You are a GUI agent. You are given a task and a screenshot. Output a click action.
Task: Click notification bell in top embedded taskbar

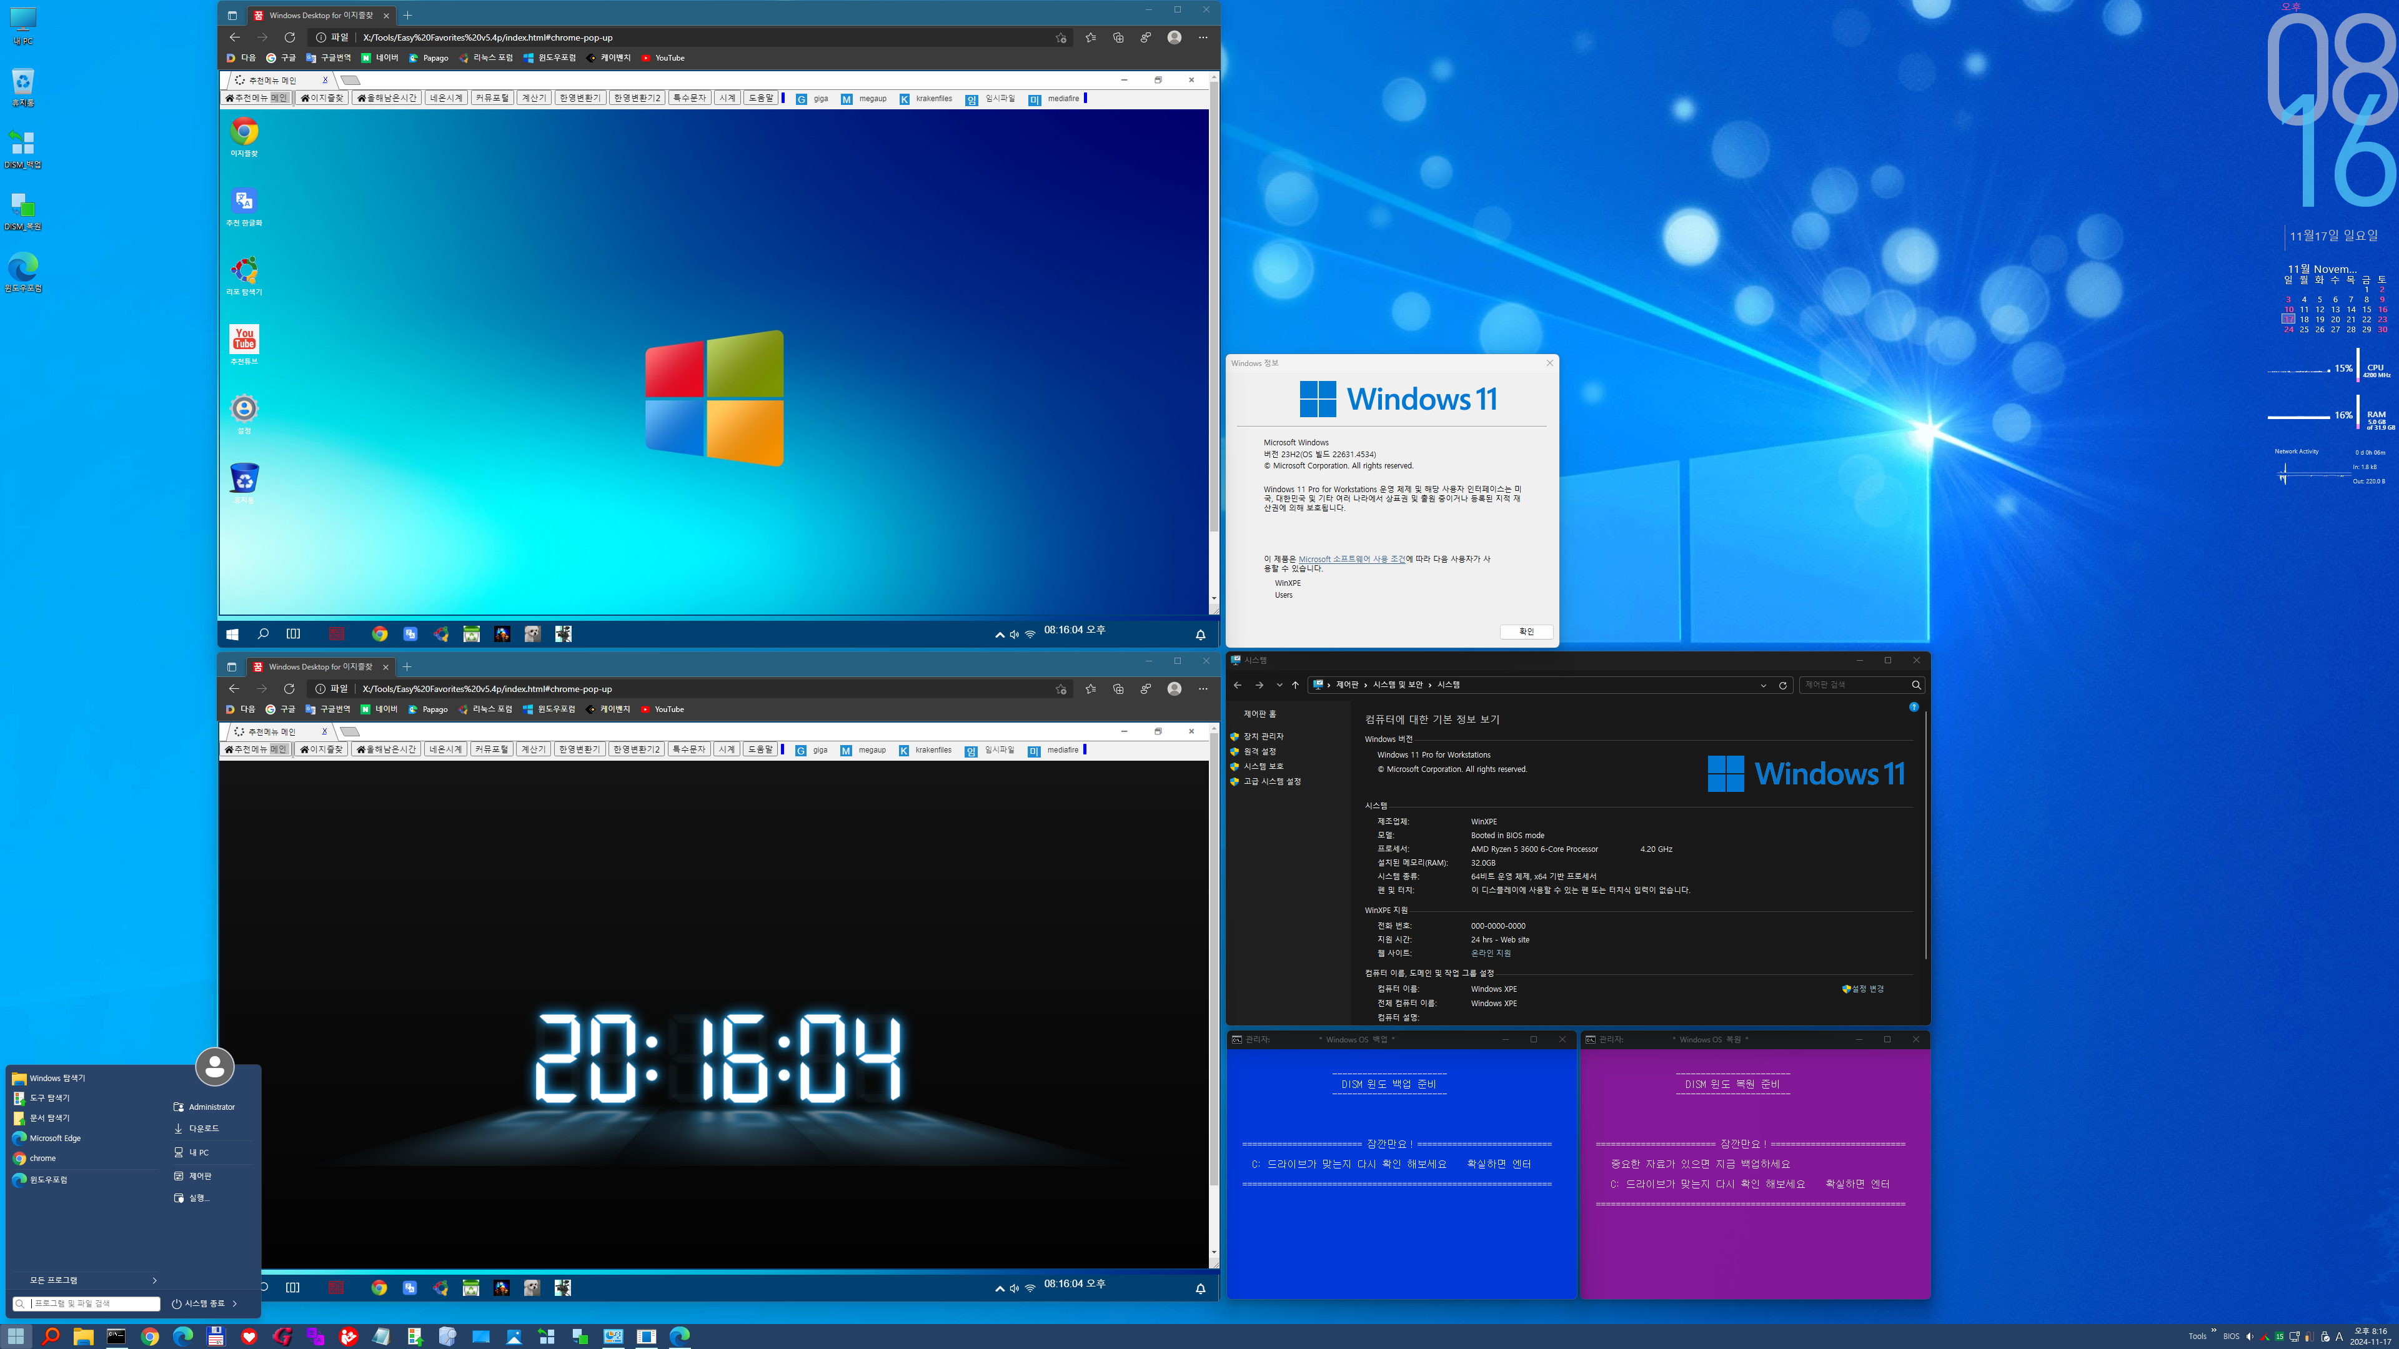point(1200,635)
